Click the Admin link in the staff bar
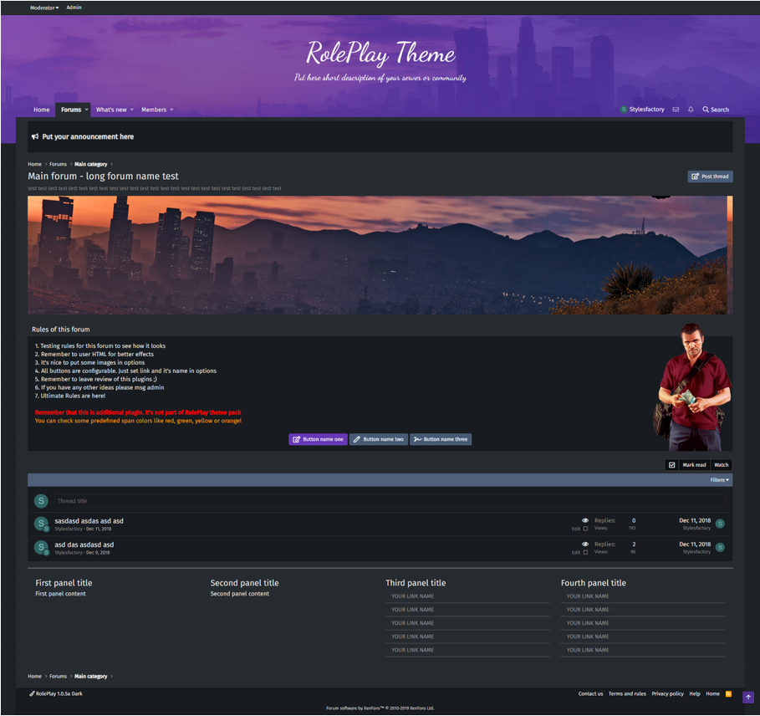The height and width of the screenshot is (716, 760). click(74, 8)
